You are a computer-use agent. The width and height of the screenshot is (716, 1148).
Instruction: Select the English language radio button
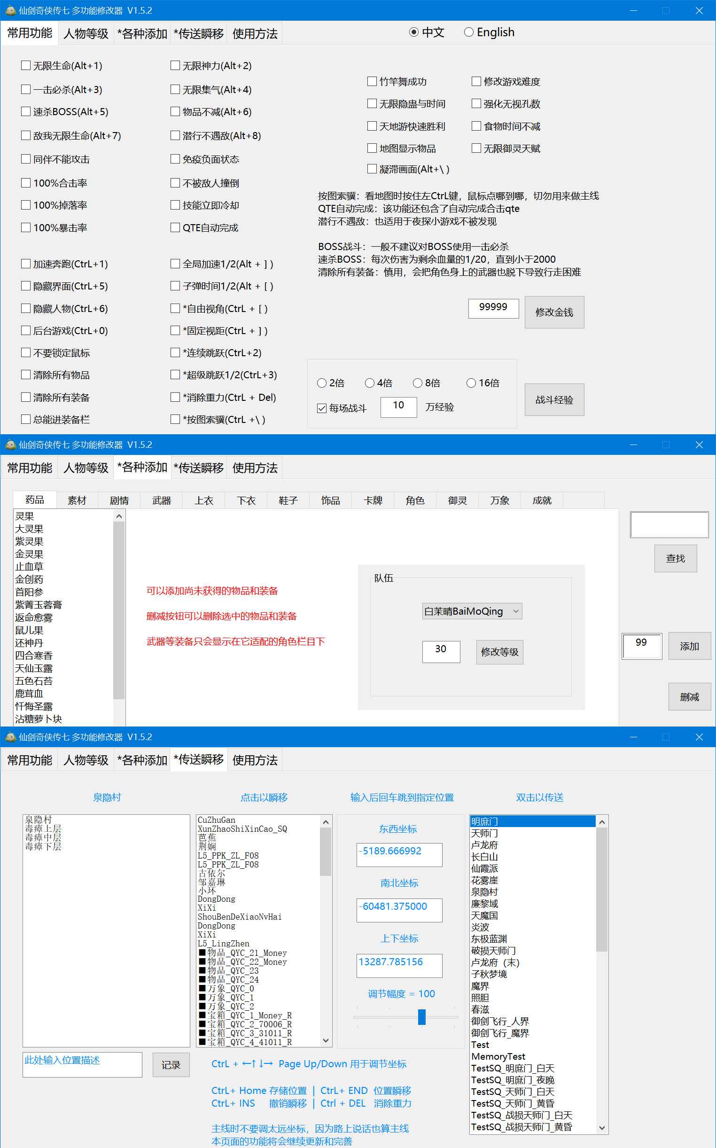[469, 32]
